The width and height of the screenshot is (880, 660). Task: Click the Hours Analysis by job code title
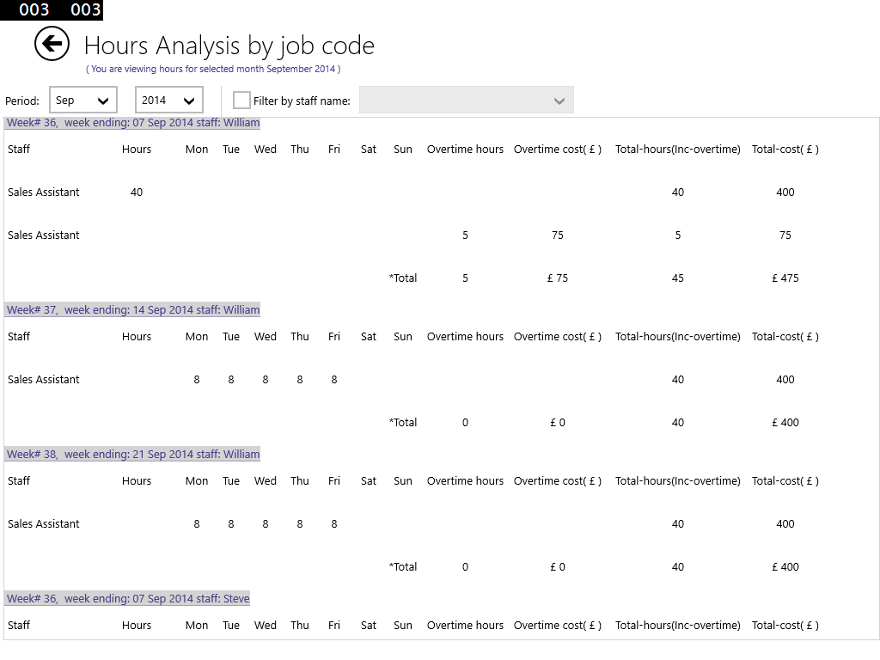pyautogui.click(x=229, y=46)
